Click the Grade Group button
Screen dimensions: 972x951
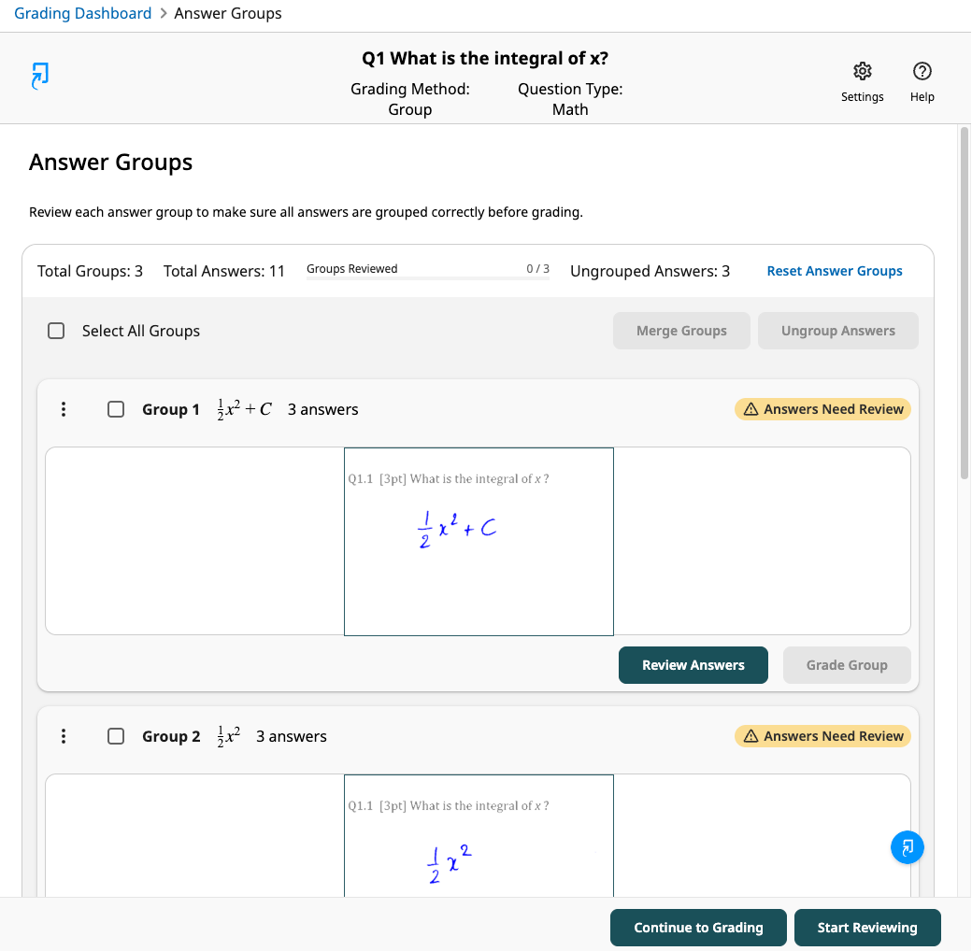pyautogui.click(x=847, y=665)
